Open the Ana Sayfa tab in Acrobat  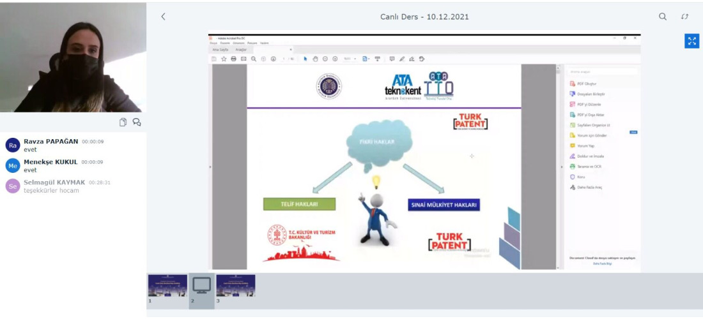click(220, 49)
